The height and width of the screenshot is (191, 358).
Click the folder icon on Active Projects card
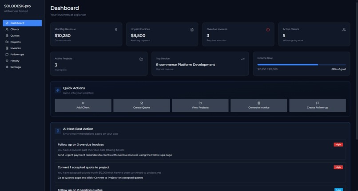pyautogui.click(x=141, y=59)
